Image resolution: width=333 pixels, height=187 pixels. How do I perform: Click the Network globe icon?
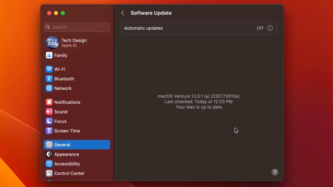click(x=49, y=88)
